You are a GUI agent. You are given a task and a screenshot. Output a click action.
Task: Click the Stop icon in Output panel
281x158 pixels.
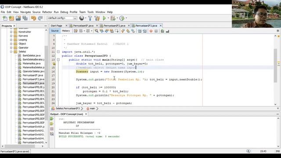[52, 129]
